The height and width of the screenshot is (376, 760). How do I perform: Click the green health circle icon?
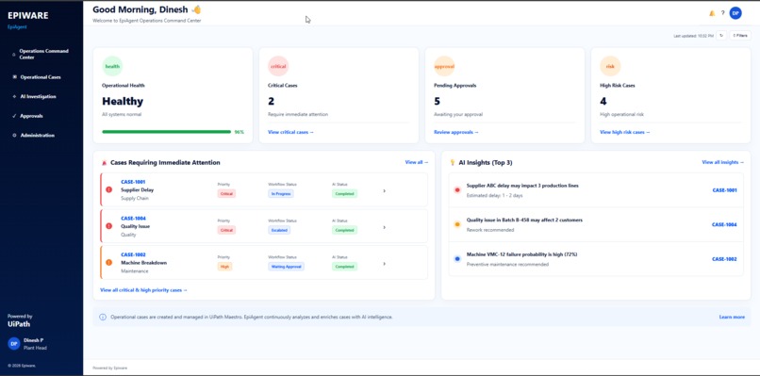112,66
